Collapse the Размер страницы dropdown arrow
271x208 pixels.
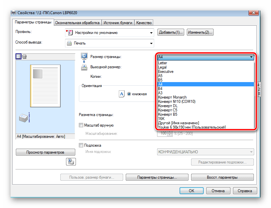[x=251, y=57]
